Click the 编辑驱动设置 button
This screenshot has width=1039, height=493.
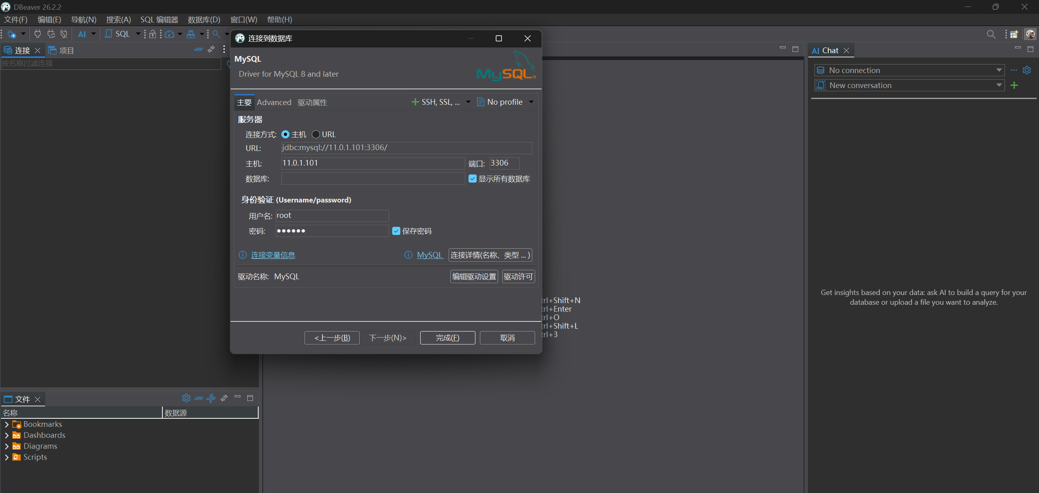pos(474,276)
